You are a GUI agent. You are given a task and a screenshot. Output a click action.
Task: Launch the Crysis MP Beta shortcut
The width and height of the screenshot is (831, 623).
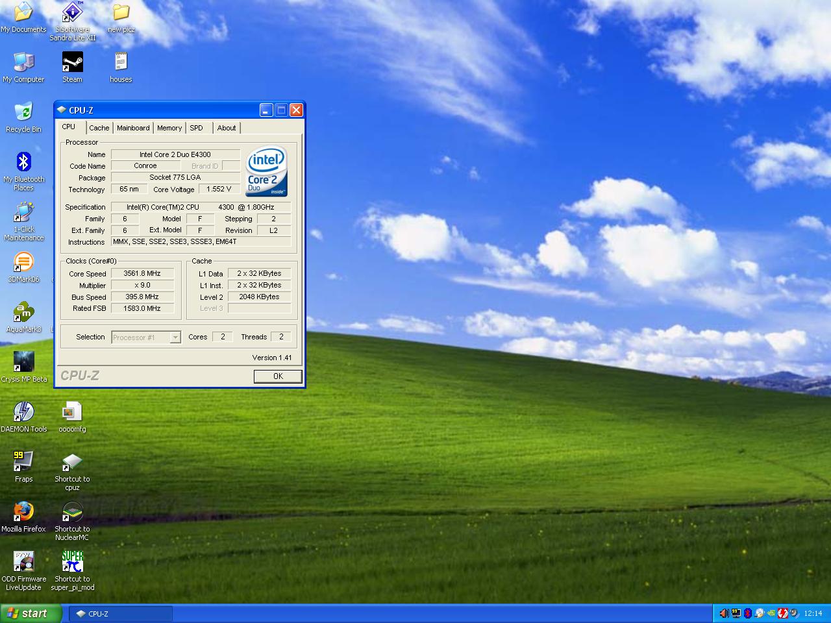tap(23, 367)
